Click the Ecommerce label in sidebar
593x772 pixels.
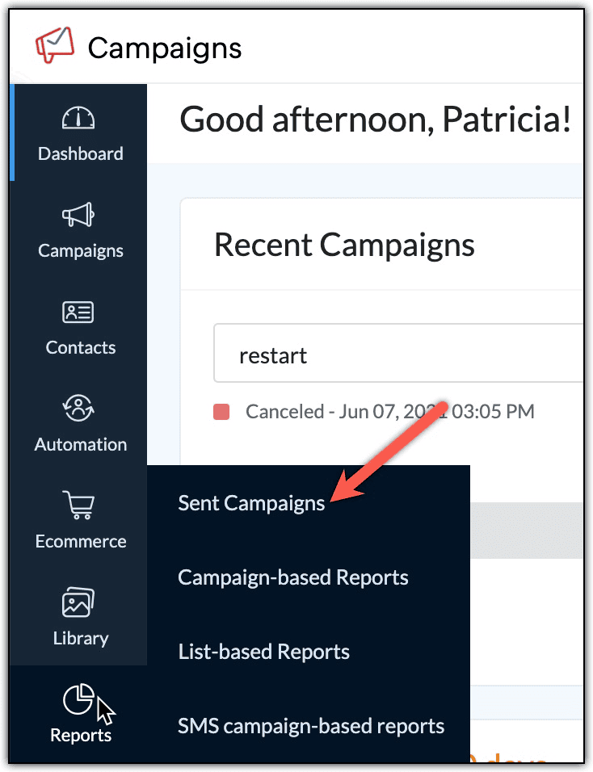click(x=80, y=542)
